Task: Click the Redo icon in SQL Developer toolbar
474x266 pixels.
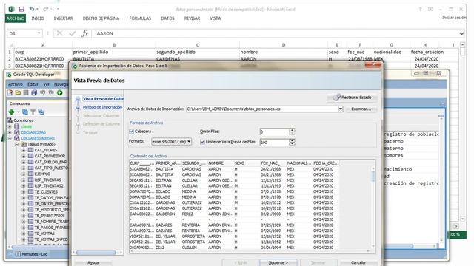Action: click(51, 92)
